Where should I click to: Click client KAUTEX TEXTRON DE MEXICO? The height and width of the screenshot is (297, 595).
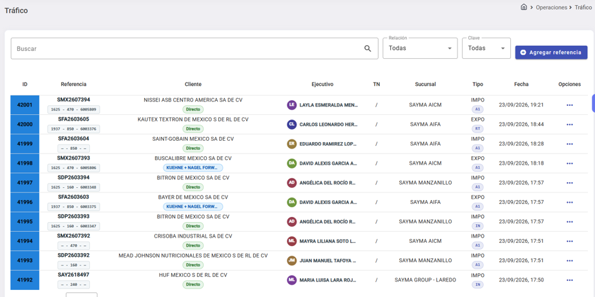pos(193,119)
